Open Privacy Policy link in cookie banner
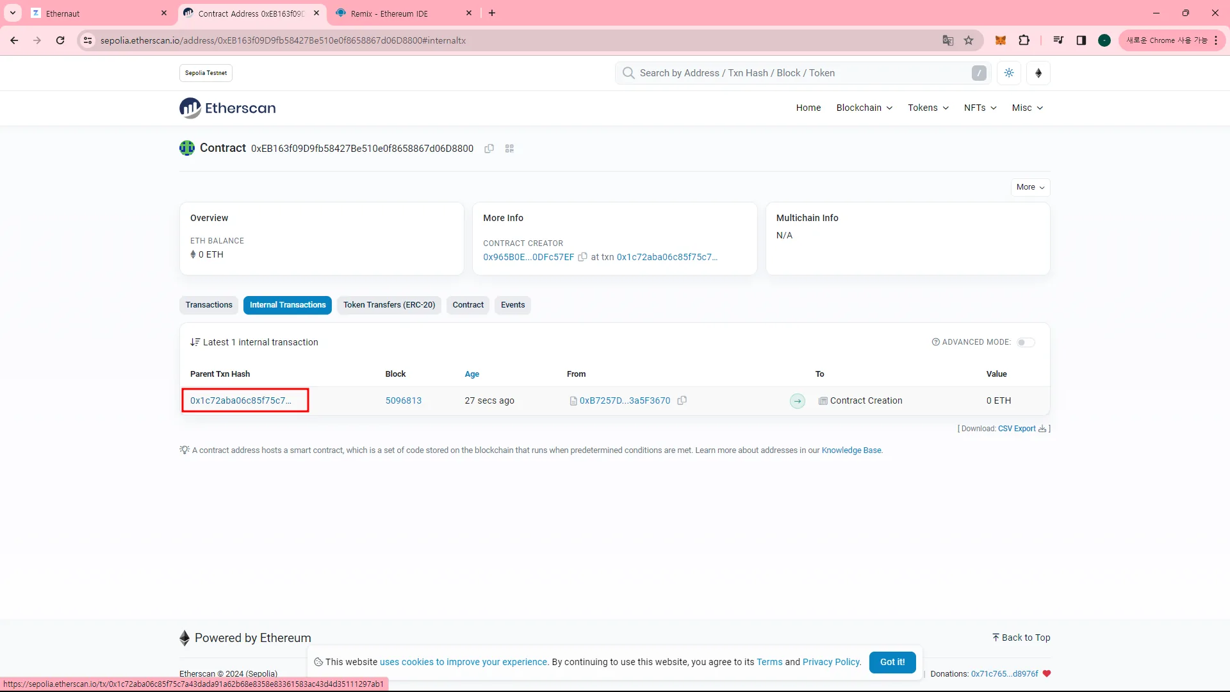Screen dimensions: 1230x692 pyautogui.click(x=832, y=662)
